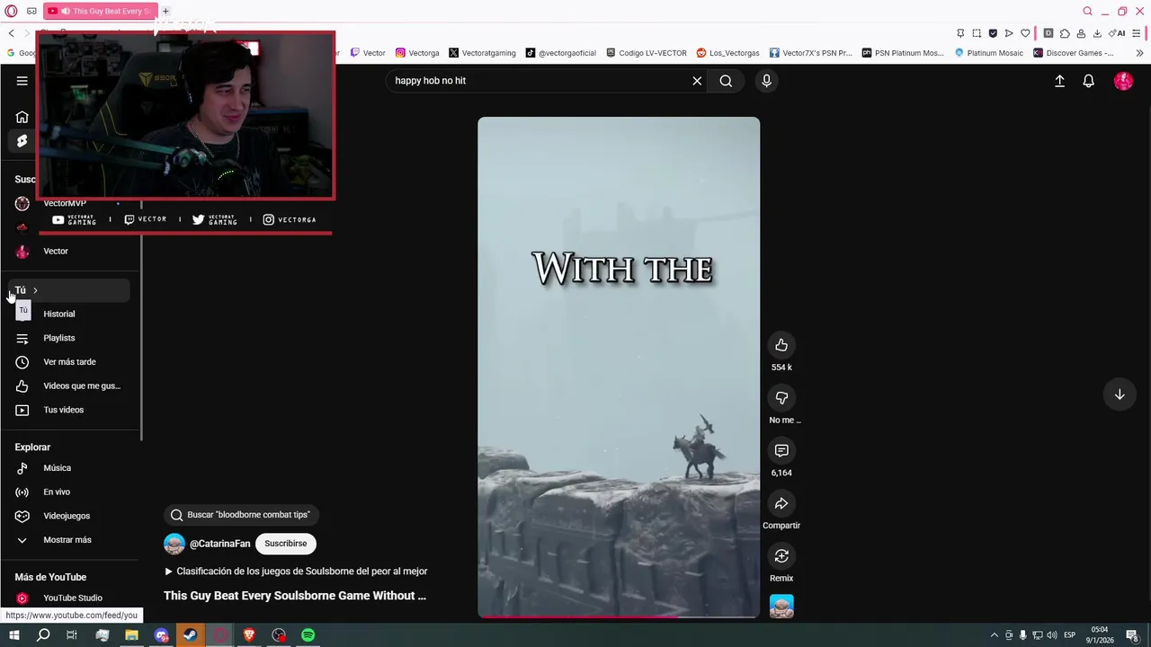Open the browser extensions cube icon

[1065, 33]
